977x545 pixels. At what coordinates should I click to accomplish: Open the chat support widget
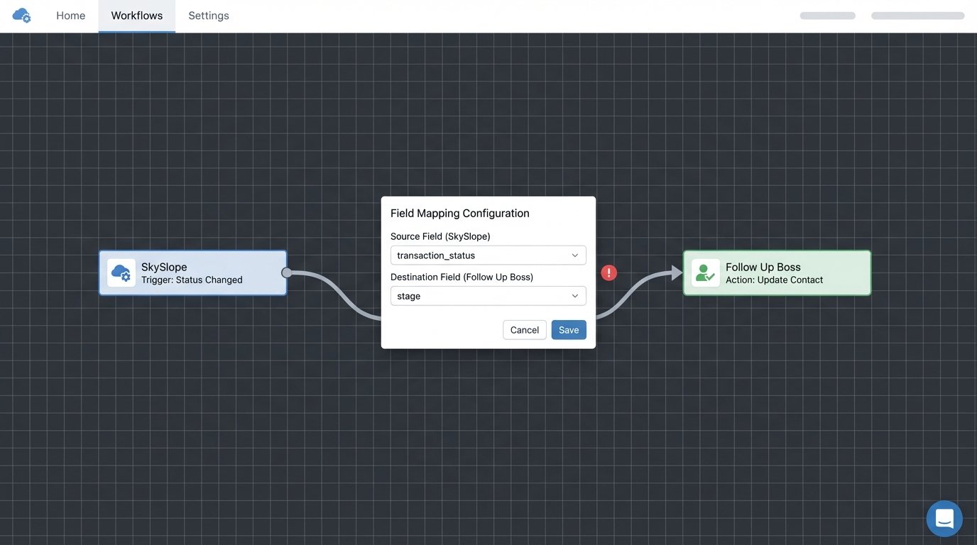(944, 519)
